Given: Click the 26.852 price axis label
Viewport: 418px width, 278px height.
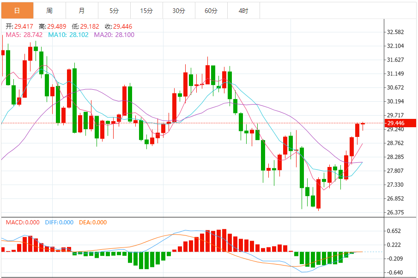Looking at the screenshot, I should [395, 199].
